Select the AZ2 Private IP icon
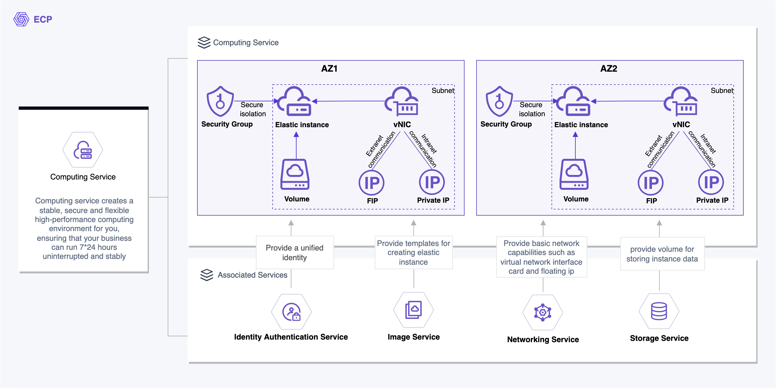776x388 pixels. coord(711,182)
